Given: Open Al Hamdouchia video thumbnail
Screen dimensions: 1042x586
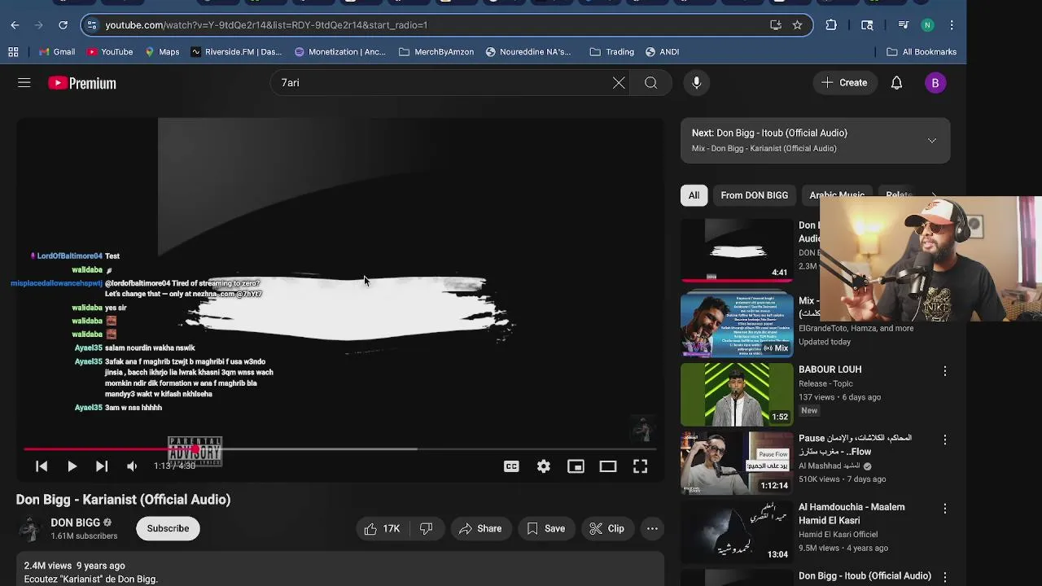Looking at the screenshot, I should pos(737,531).
